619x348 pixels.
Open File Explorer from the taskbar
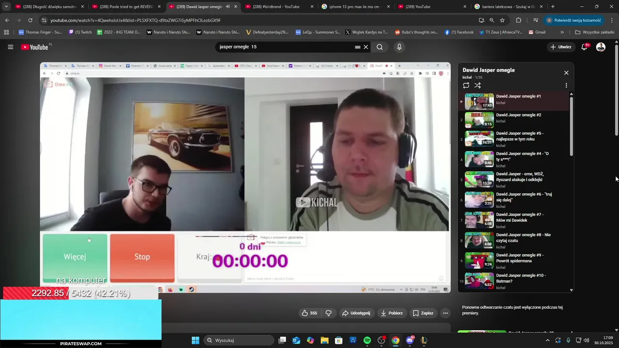click(x=324, y=340)
